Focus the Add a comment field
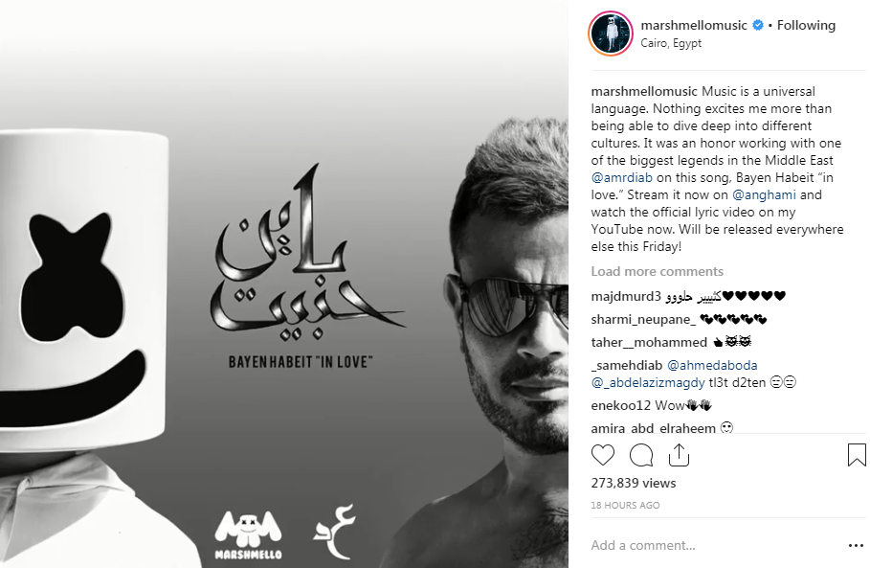Viewport: 870px width, 568px height. point(716,546)
